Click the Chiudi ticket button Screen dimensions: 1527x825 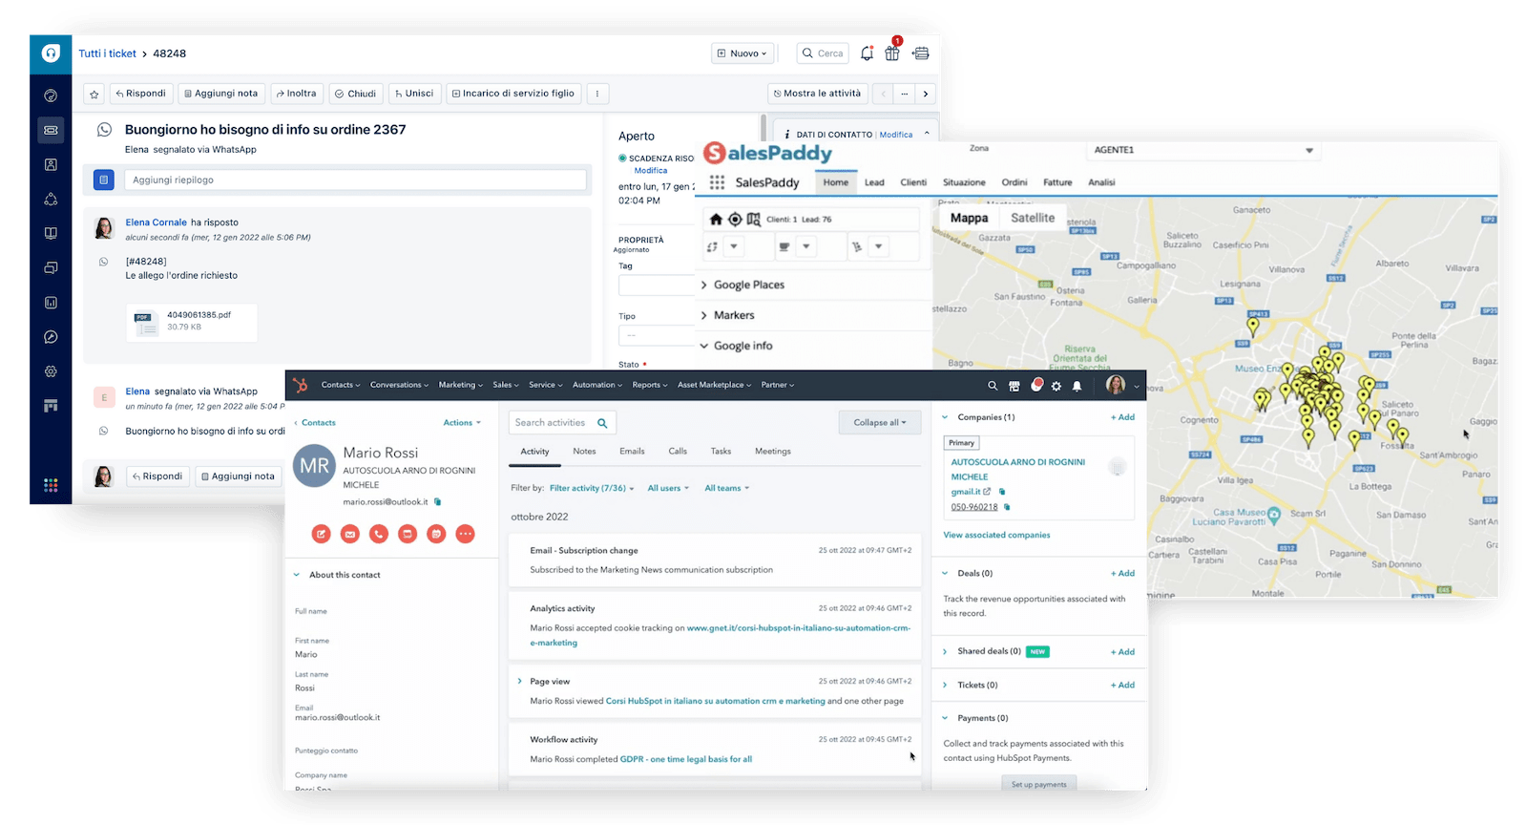[356, 94]
